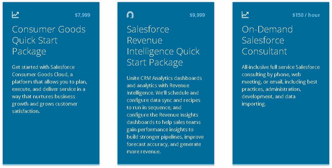Click the word 'Consultant' in third card title
332x168 pixels.
(x=264, y=51)
